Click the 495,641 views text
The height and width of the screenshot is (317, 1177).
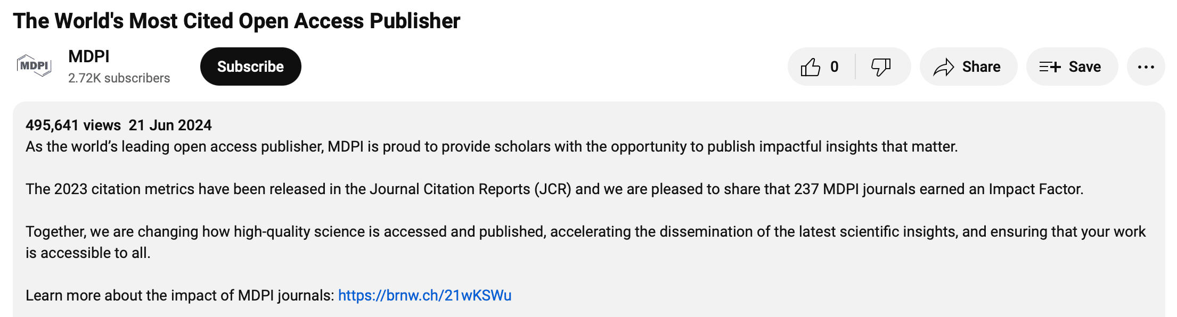(73, 126)
